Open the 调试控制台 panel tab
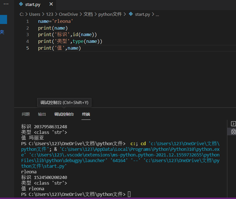Viewport: 236px width, 199px height. 64,114
